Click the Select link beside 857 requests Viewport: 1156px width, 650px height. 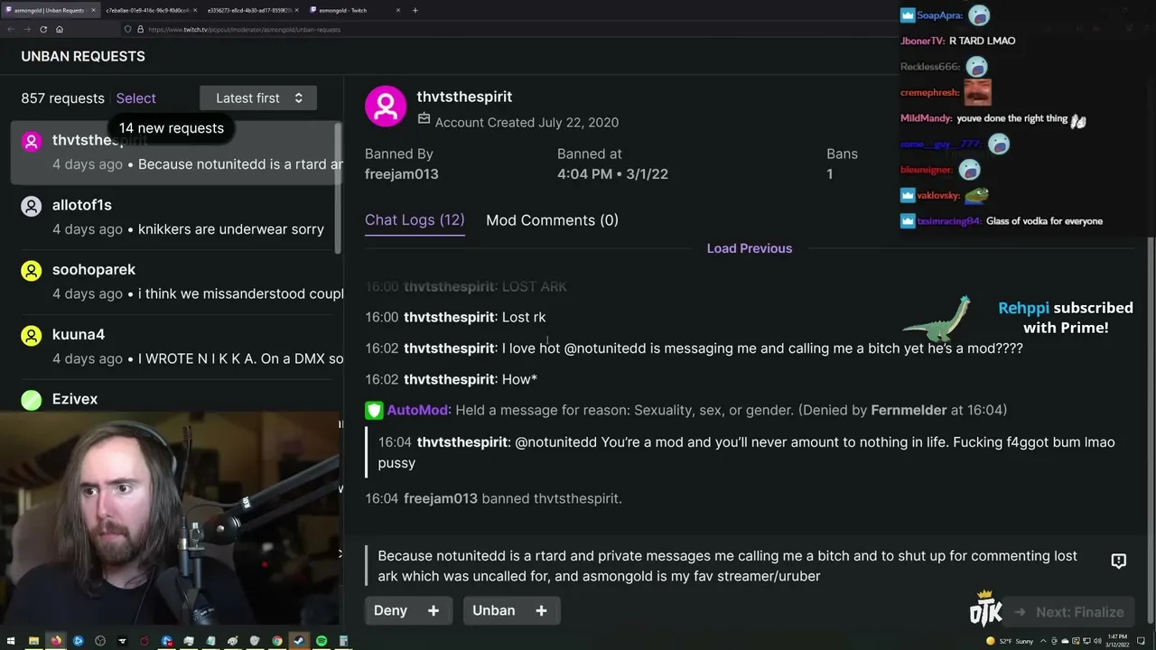135,98
